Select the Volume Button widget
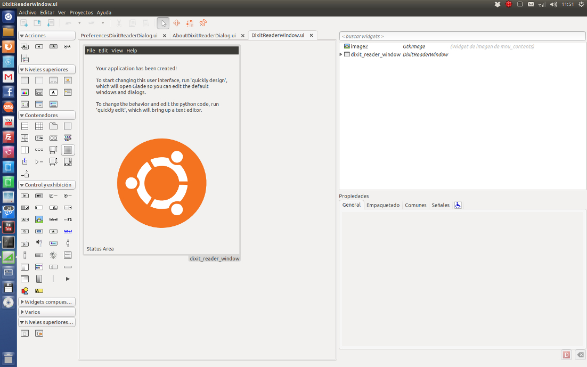This screenshot has height=367, width=587. [x=39, y=243]
